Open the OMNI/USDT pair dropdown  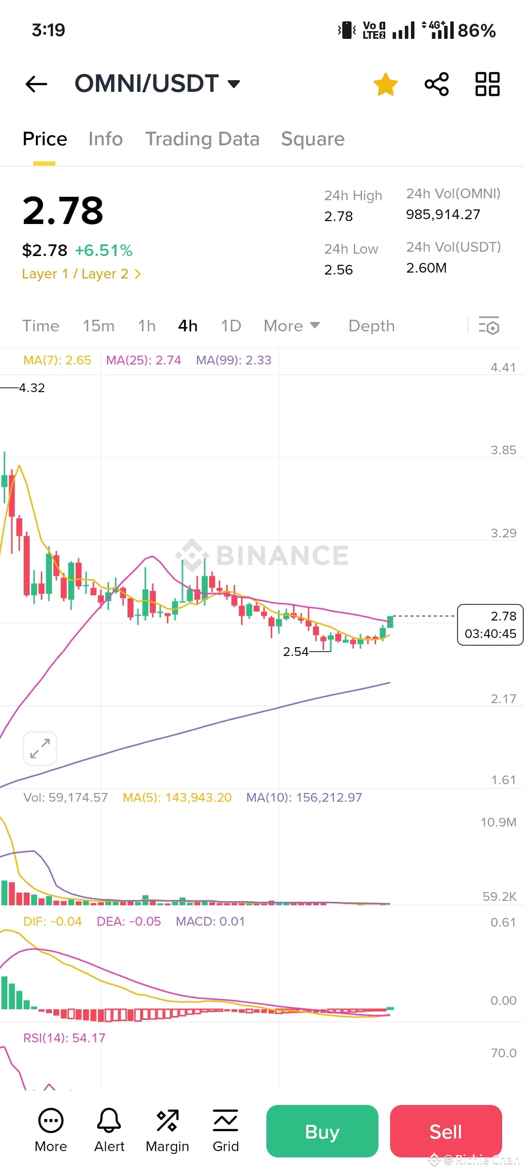(157, 84)
